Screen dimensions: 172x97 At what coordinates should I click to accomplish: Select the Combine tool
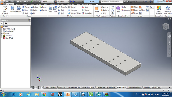click(72, 10)
